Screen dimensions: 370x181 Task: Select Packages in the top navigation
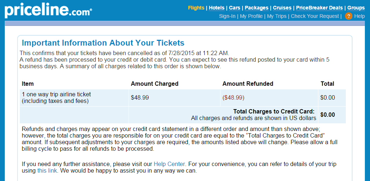pos(256,8)
